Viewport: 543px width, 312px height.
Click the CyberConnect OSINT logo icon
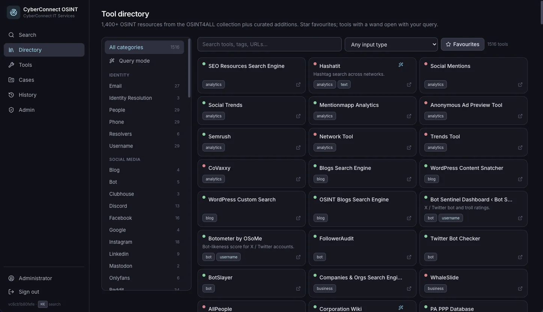pyautogui.click(x=14, y=12)
